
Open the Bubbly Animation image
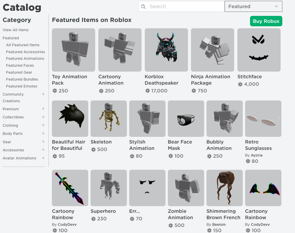point(225,119)
